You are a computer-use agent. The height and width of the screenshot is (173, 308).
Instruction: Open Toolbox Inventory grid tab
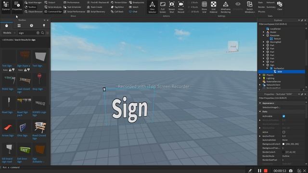19,25
